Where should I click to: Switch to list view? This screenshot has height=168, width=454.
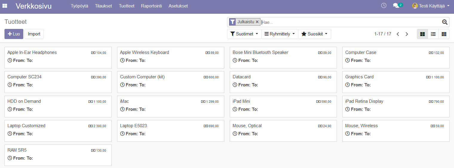click(x=433, y=34)
